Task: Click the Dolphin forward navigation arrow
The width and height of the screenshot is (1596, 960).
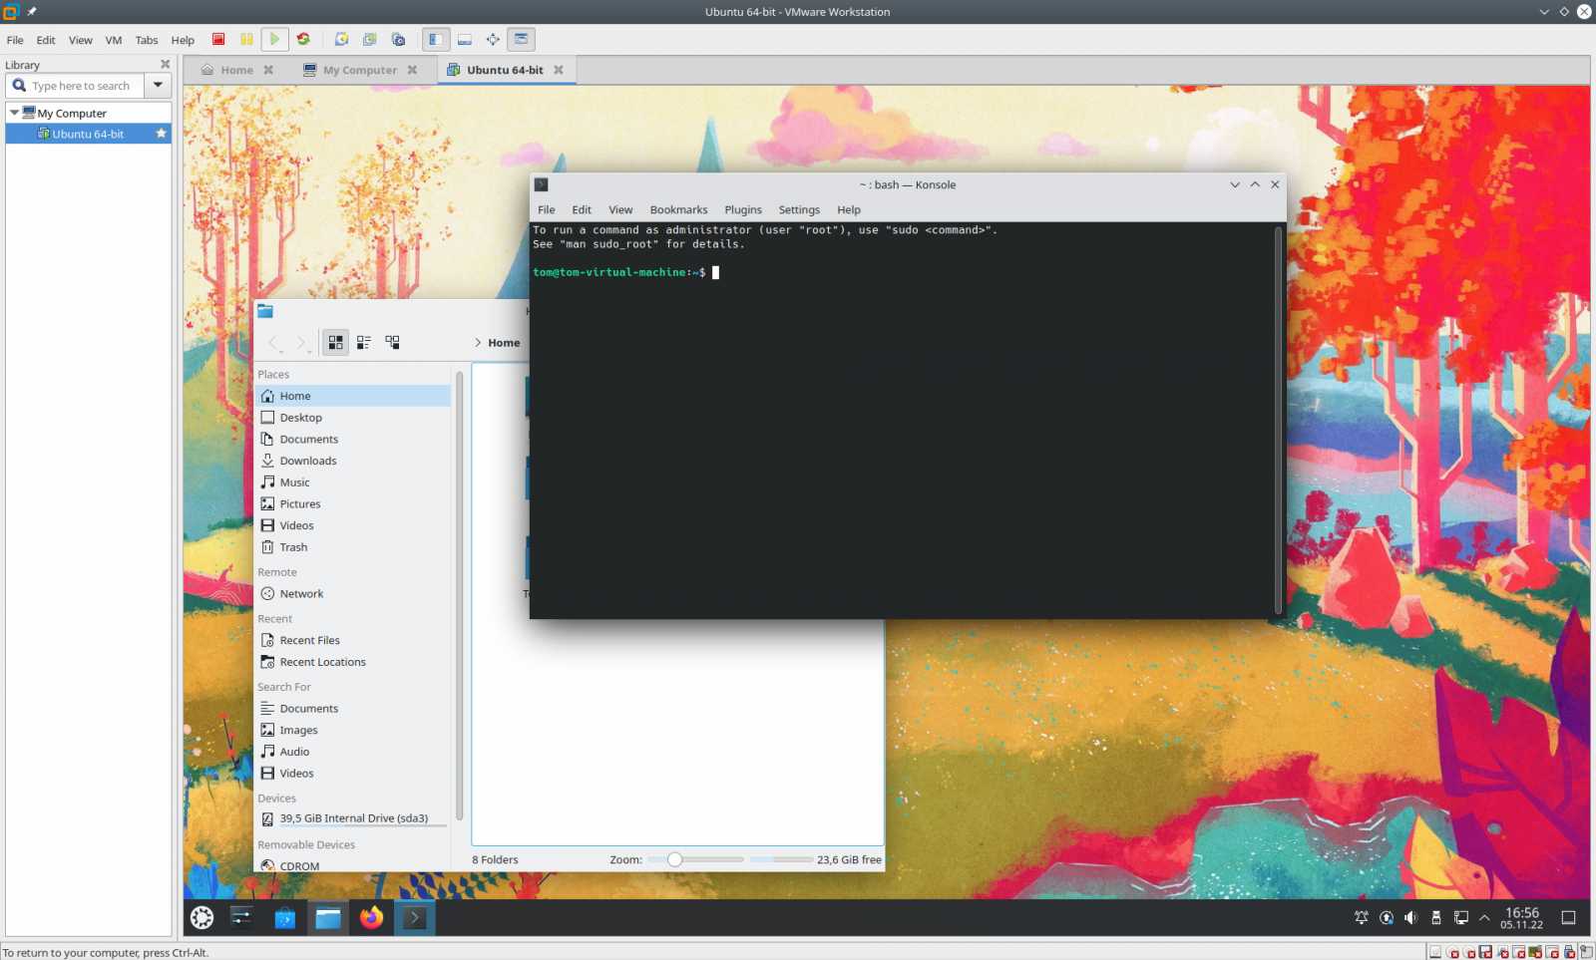Action: pyautogui.click(x=300, y=343)
